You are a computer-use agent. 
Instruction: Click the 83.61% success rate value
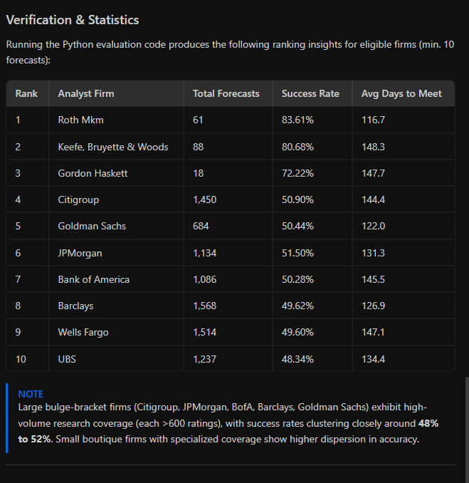pyautogui.click(x=297, y=120)
